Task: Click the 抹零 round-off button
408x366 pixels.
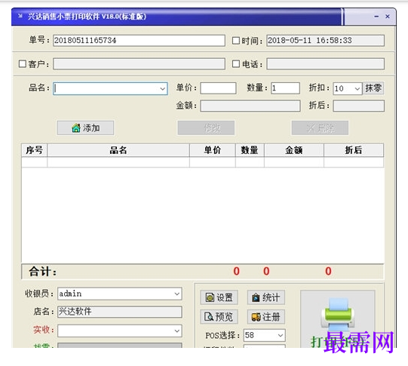Action: click(373, 88)
